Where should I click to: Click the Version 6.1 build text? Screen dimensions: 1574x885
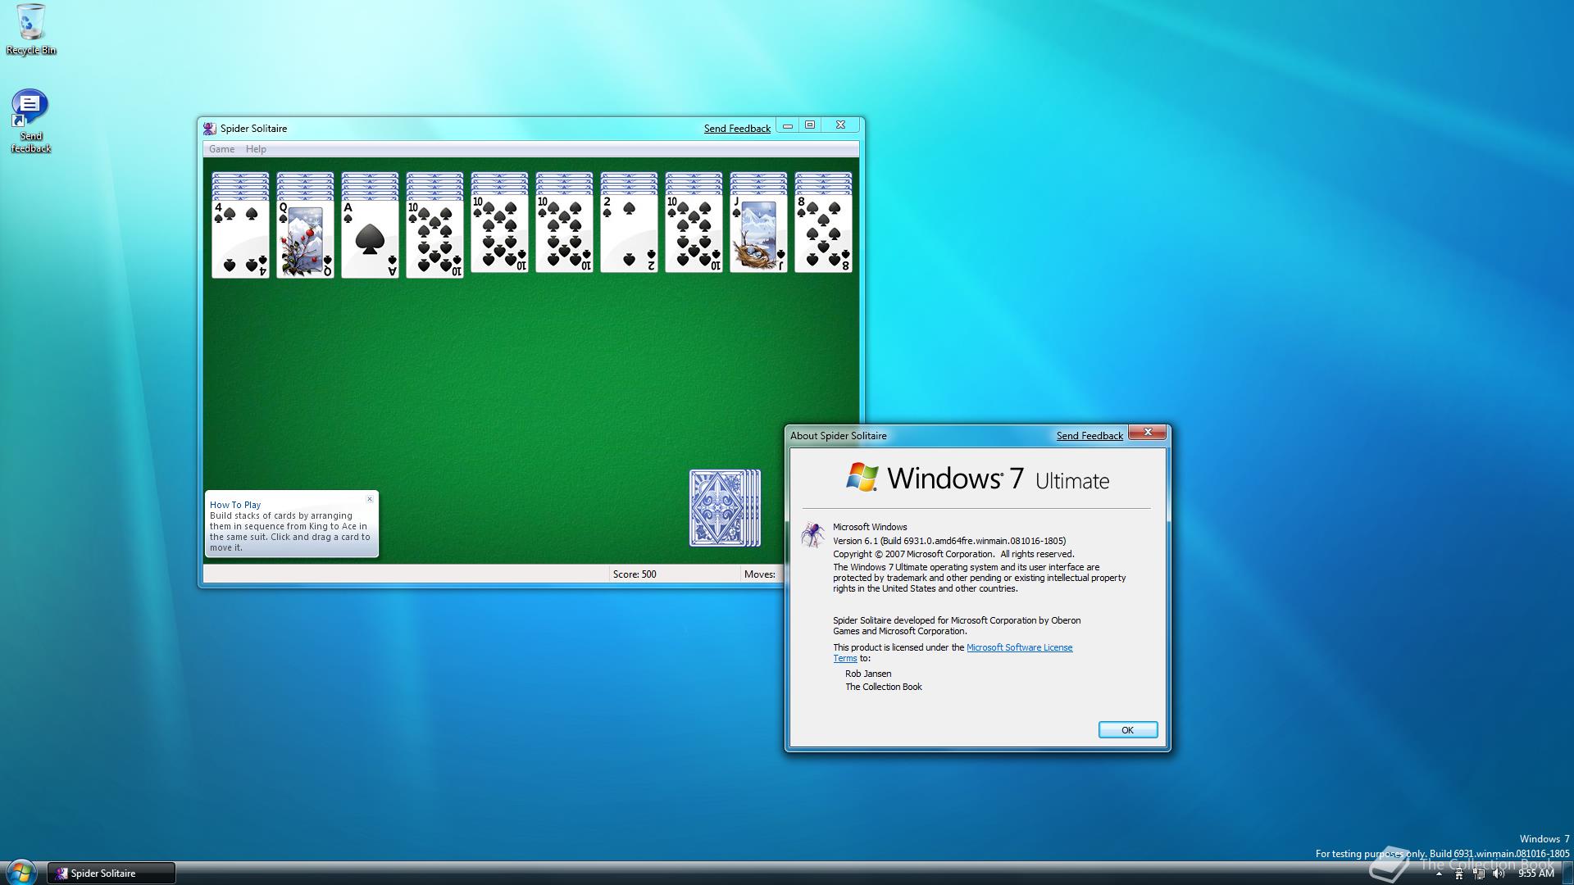point(949,541)
